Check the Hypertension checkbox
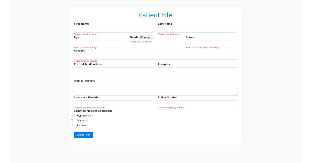 pos(72,116)
